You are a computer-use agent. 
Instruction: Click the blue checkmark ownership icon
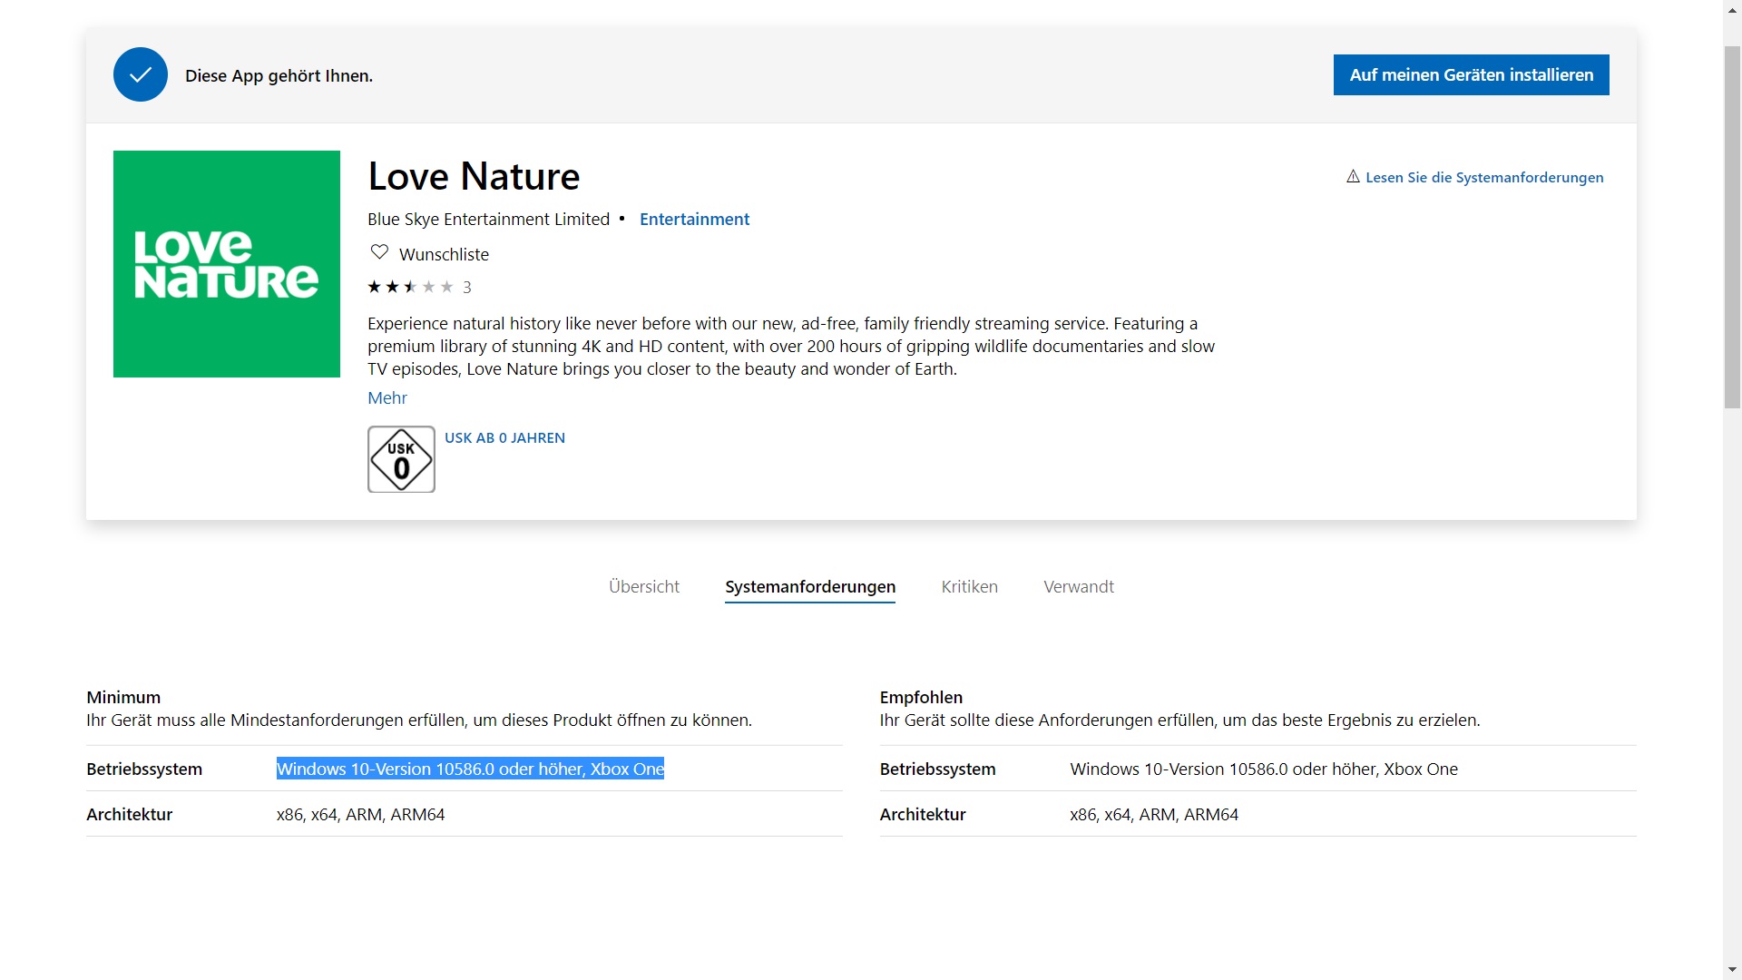[141, 74]
